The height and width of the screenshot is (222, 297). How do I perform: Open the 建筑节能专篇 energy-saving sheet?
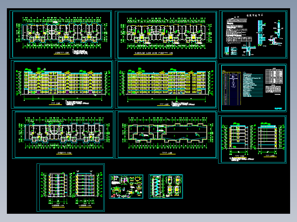253,34
